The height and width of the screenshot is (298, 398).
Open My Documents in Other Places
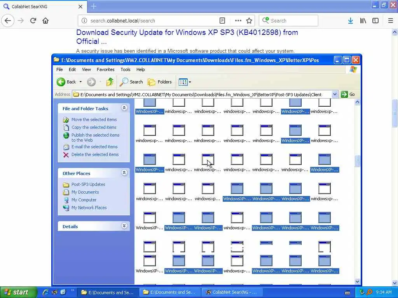(x=85, y=192)
